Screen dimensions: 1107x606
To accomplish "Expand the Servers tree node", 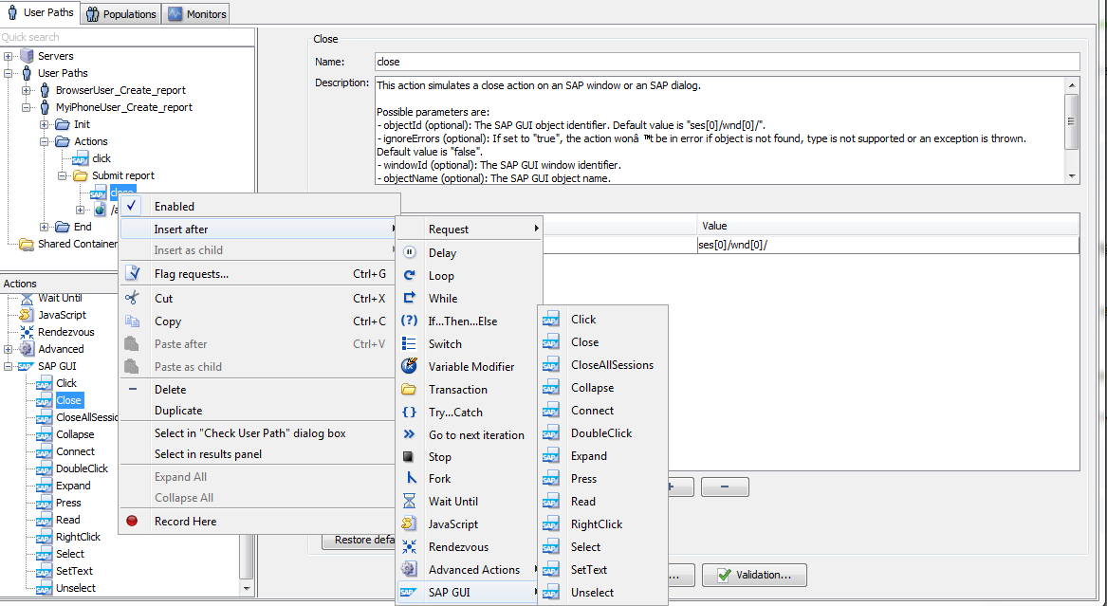I will [9, 57].
